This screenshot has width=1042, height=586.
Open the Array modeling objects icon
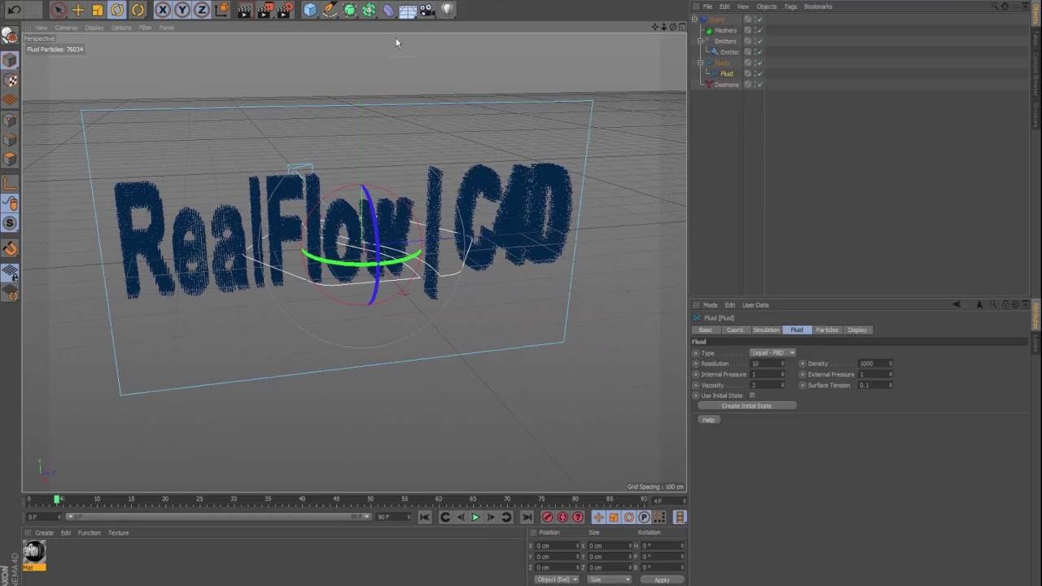(x=369, y=10)
